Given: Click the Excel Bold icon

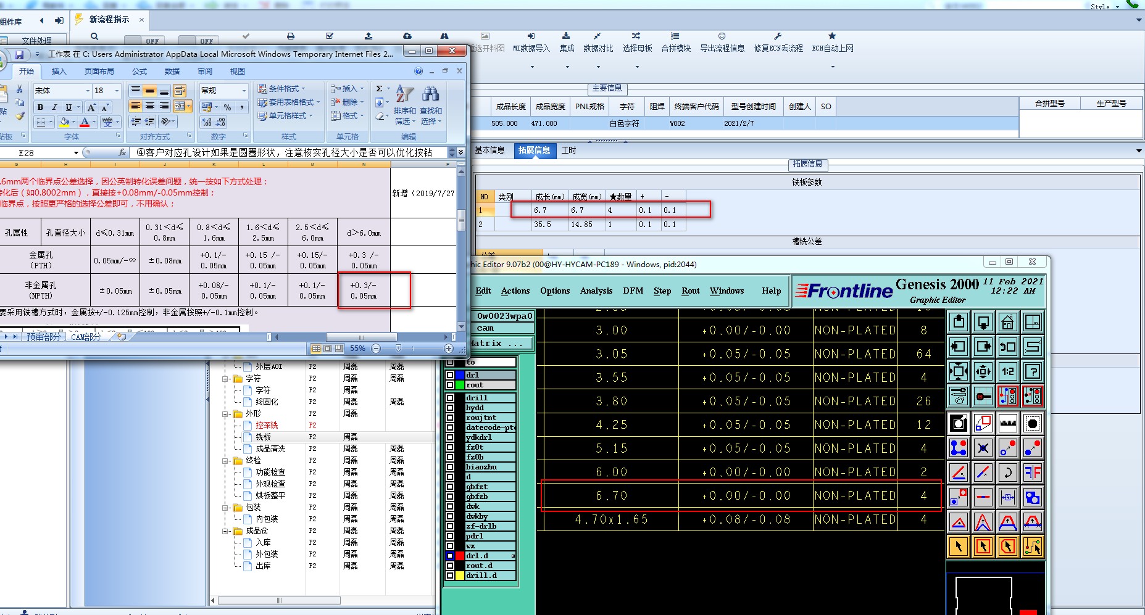Looking at the screenshot, I should coord(40,107).
